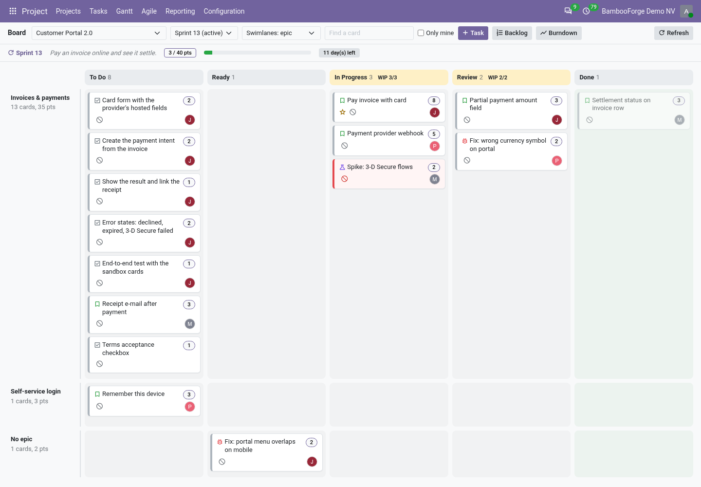Open the activities clock icon with badge 79
This screenshot has width=701, height=487.
pyautogui.click(x=586, y=11)
